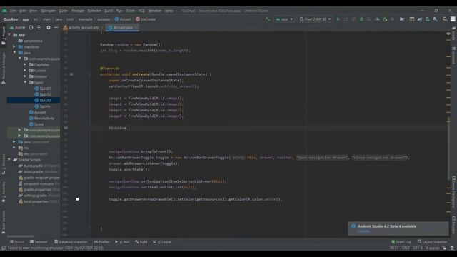Open settings.gradle file
This screenshot has width=457, height=257.
coord(35,196)
